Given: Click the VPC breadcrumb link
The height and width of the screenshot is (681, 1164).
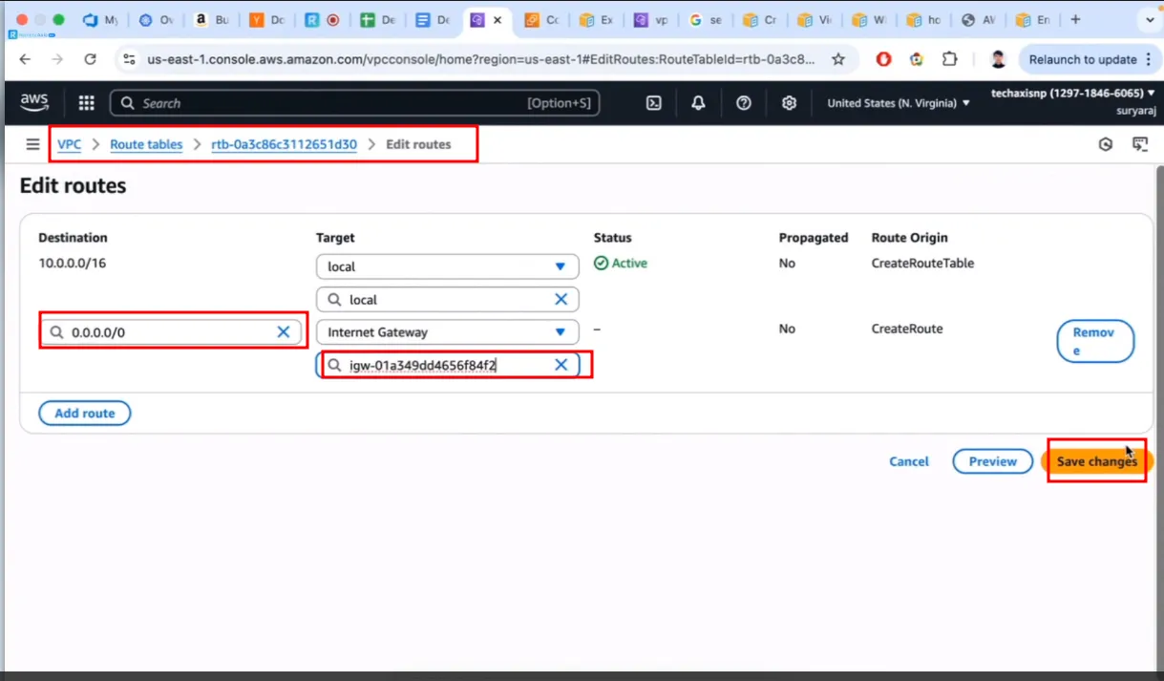Looking at the screenshot, I should point(69,144).
